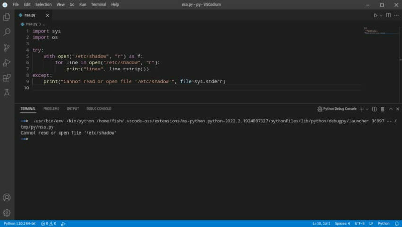Open the Manage gear icon
This screenshot has height=227, width=402.
[x=7, y=213]
